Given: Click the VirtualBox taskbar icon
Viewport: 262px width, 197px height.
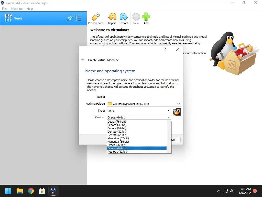Looking at the screenshot, I should click(53, 191).
